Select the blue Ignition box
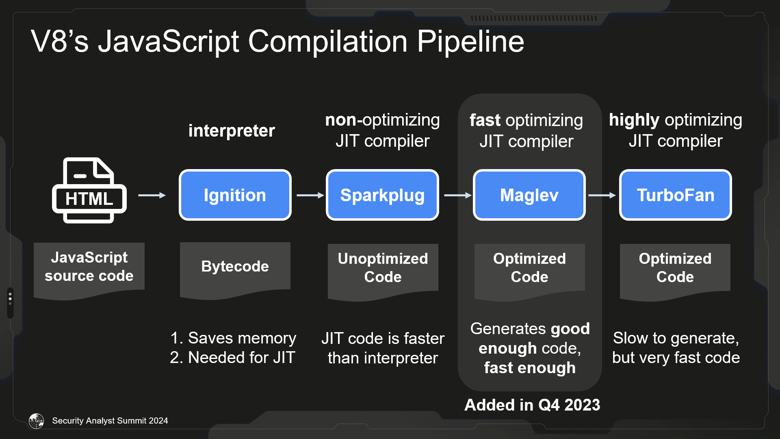The image size is (780, 439). 235,195
